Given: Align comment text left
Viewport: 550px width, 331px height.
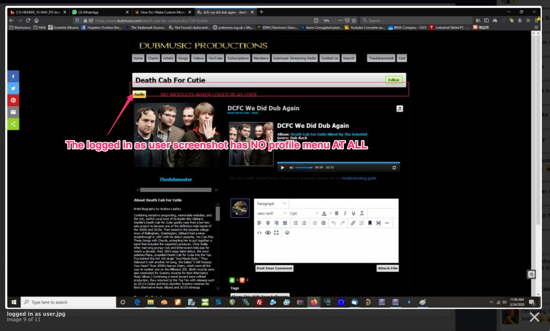Looking at the screenshot, I should click(260, 223).
